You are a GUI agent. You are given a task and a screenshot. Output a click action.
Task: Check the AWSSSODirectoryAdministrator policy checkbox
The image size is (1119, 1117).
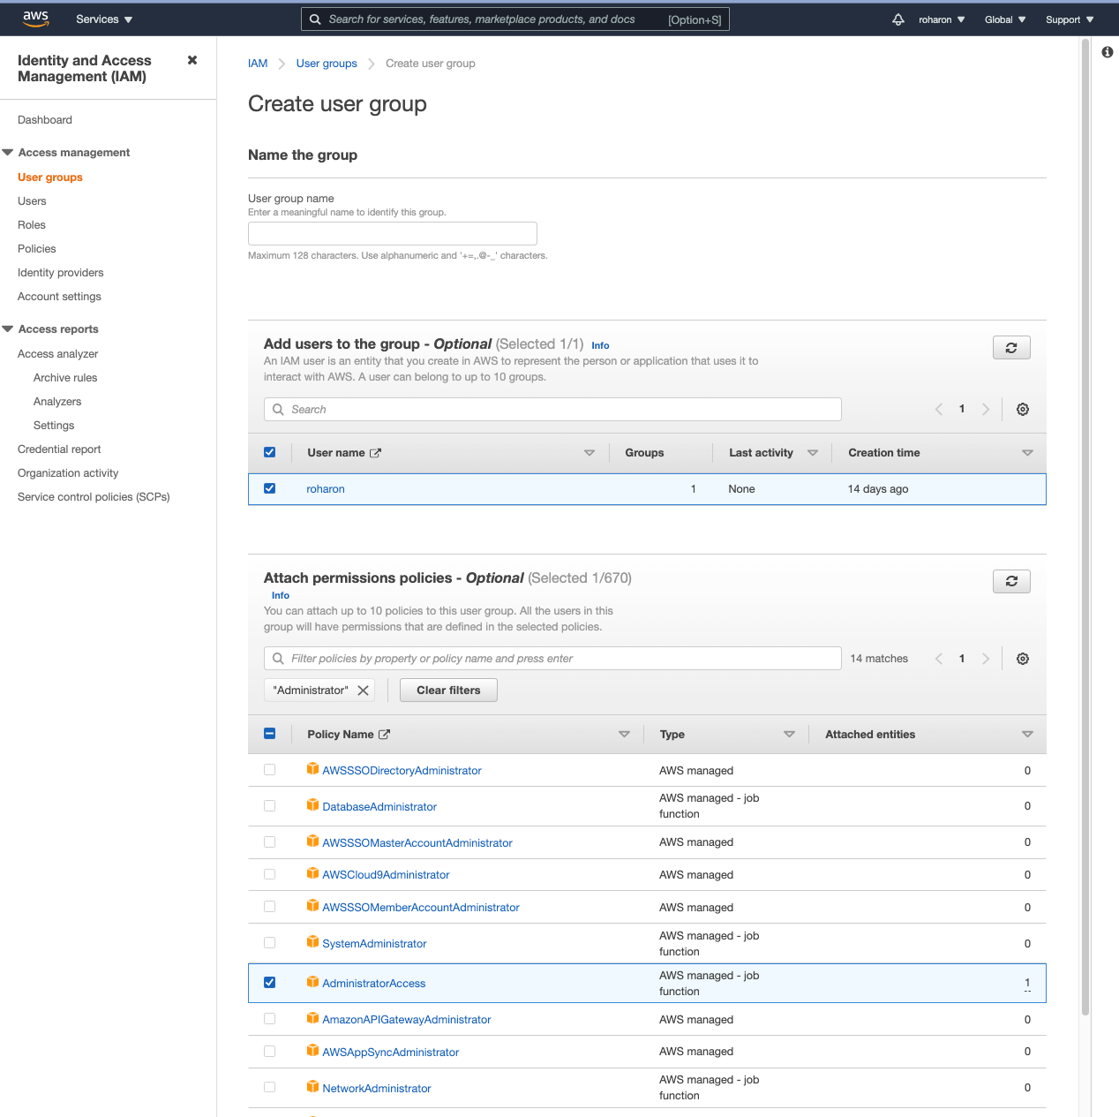(x=270, y=770)
